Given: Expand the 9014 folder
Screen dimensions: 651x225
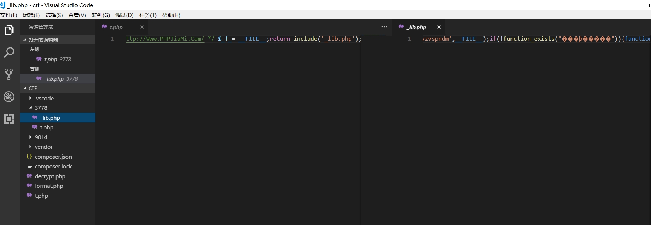Looking at the screenshot, I should click(x=58, y=137).
